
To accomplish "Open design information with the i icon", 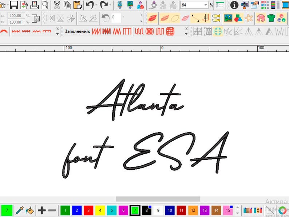I will (234, 5).
